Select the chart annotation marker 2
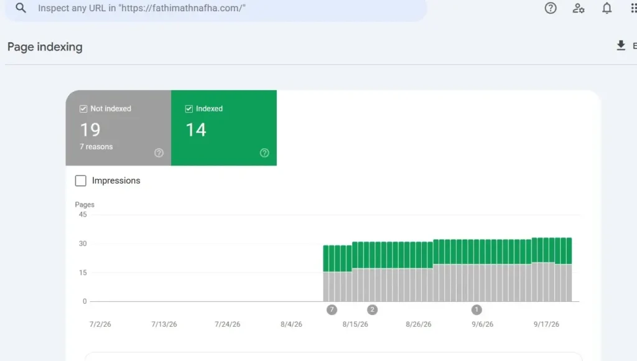The width and height of the screenshot is (637, 361). pos(372,310)
